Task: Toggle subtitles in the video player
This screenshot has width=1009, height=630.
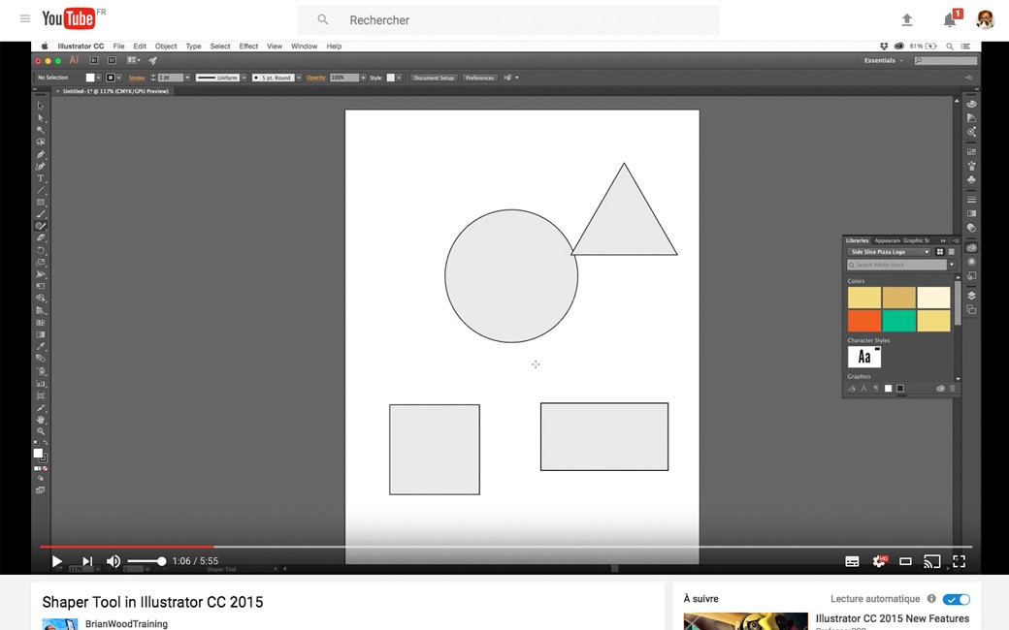Action: (x=852, y=561)
